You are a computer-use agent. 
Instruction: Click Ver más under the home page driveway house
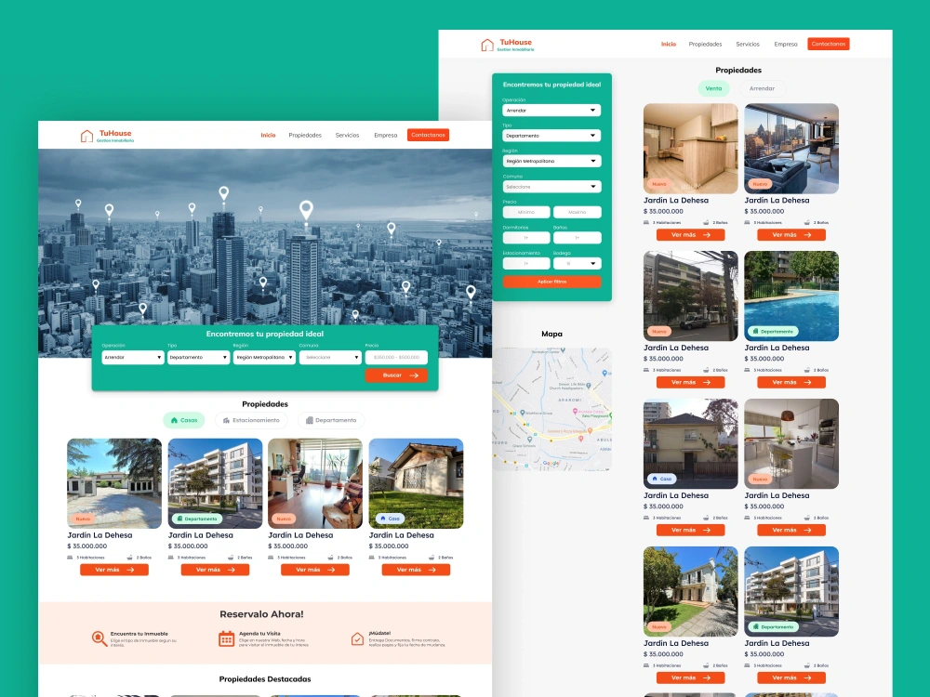[114, 570]
